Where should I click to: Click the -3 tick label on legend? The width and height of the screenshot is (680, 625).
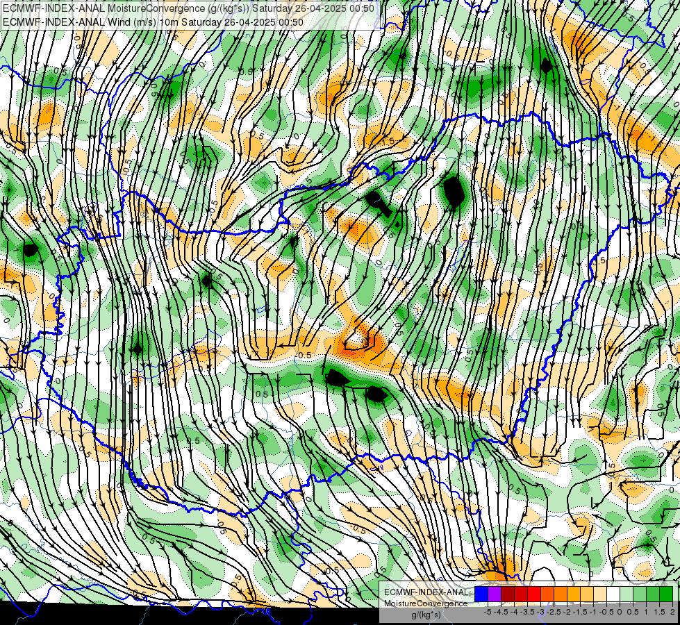point(540,612)
